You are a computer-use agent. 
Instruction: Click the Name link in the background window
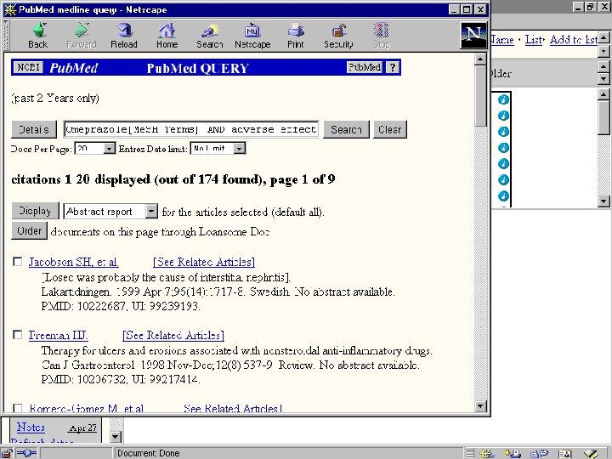[x=502, y=39]
